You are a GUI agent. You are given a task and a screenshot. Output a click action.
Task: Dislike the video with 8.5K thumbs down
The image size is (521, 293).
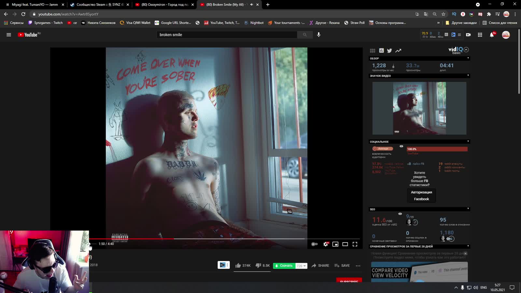[262, 266]
